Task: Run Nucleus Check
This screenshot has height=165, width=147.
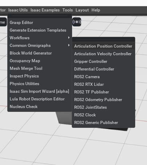Action: pyautogui.click(x=40, y=107)
